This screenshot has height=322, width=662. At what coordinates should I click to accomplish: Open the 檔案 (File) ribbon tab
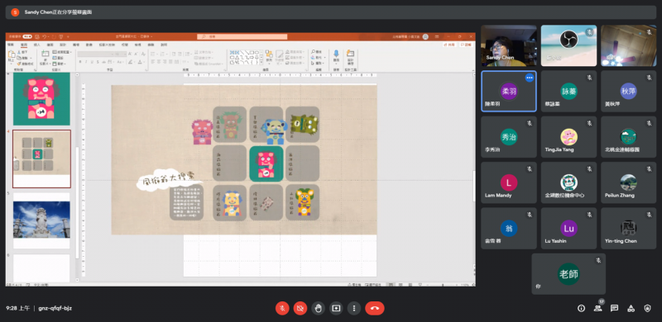tap(11, 45)
